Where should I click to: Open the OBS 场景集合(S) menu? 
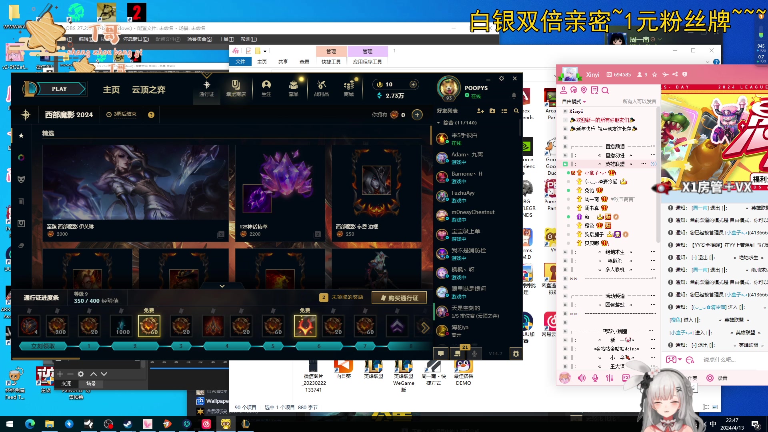coord(200,39)
